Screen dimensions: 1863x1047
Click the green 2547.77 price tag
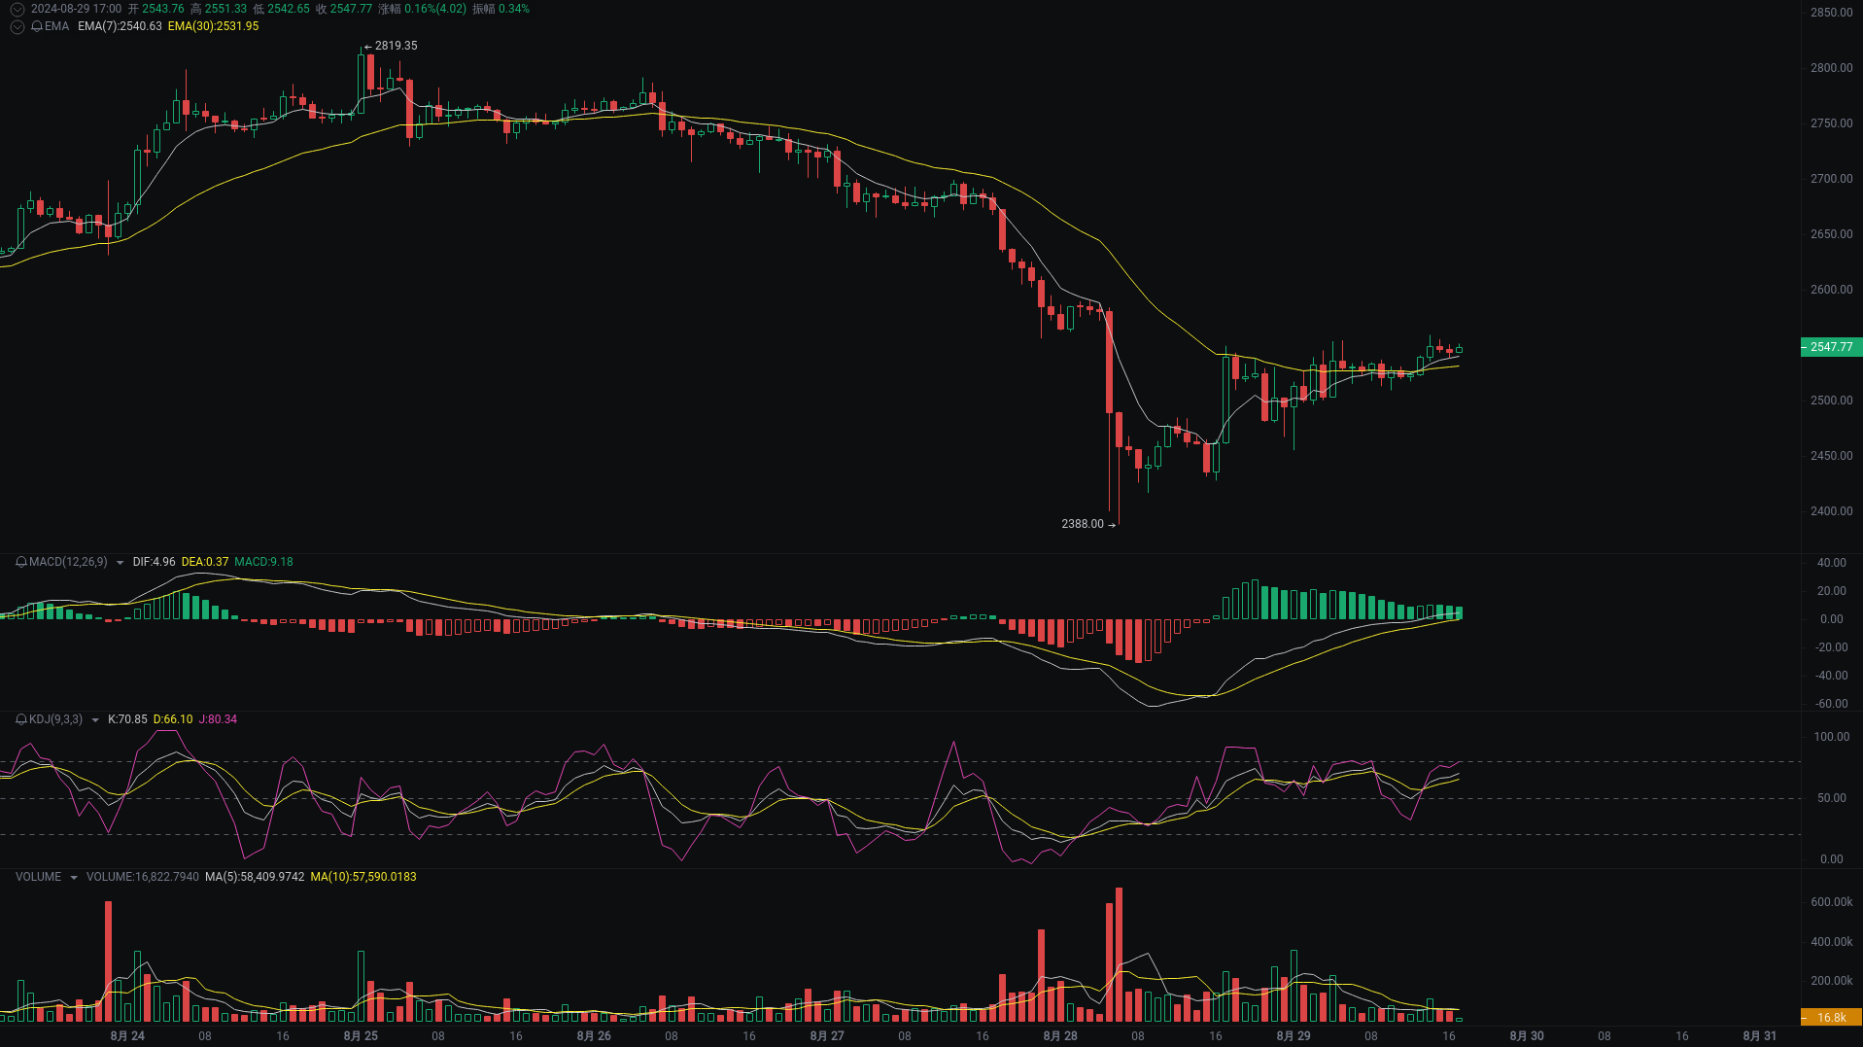1832,347
